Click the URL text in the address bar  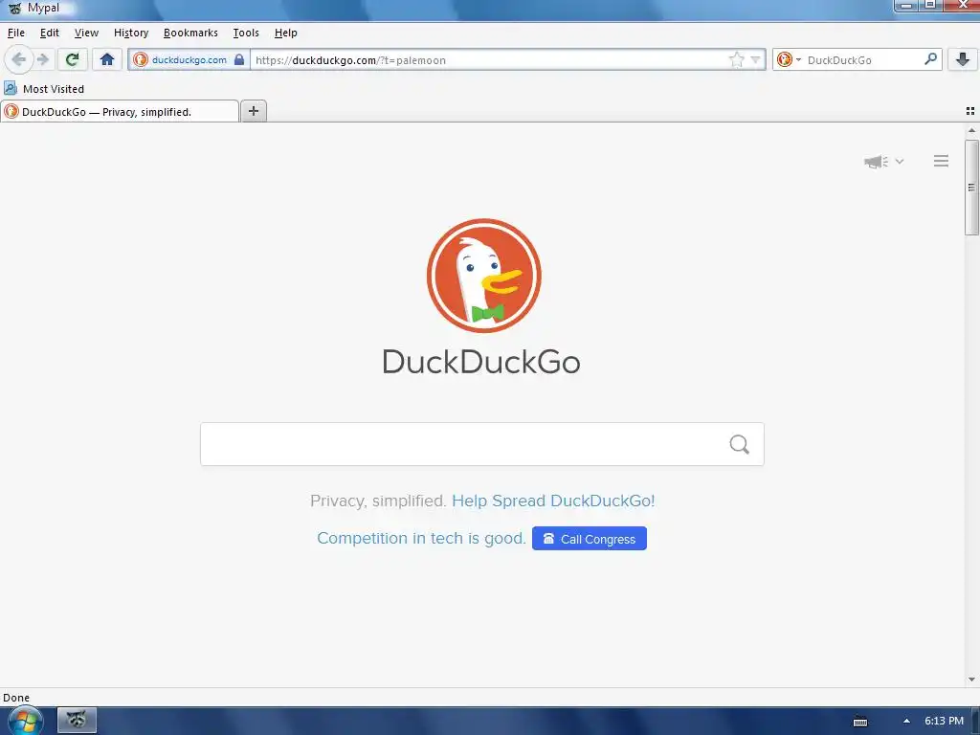coord(350,60)
